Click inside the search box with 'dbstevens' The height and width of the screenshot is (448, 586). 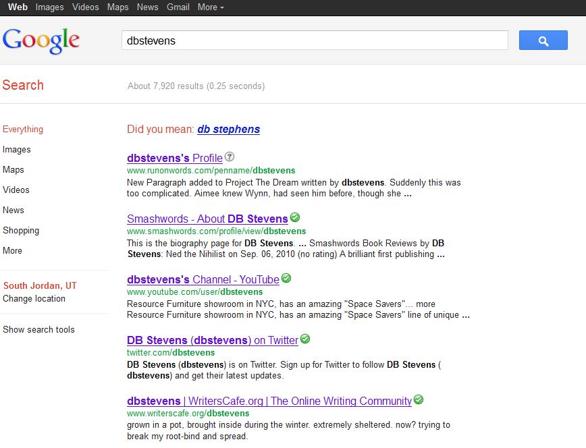[315, 40]
